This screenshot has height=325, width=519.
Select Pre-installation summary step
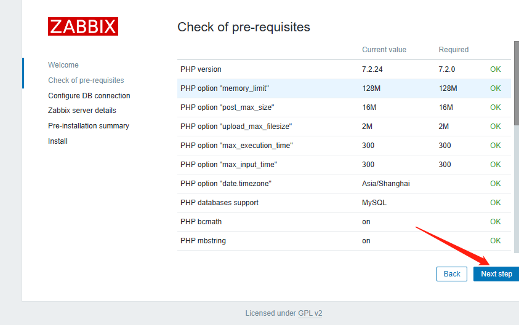(89, 126)
